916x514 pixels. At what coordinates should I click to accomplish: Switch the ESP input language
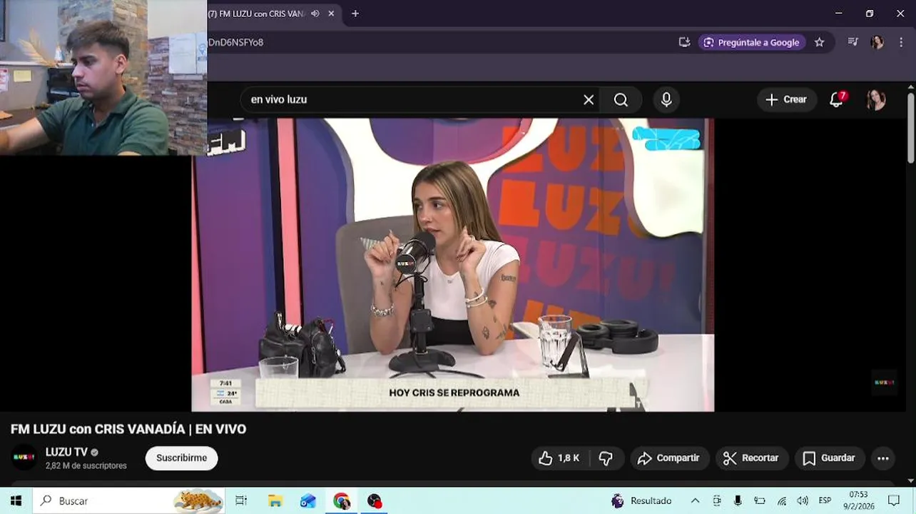(825, 500)
